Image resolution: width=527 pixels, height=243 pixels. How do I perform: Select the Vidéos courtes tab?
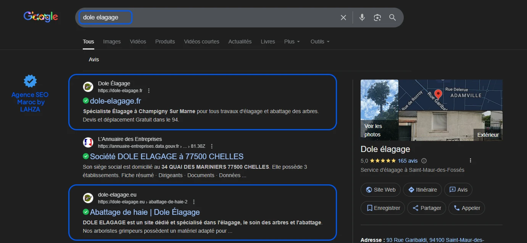(201, 42)
